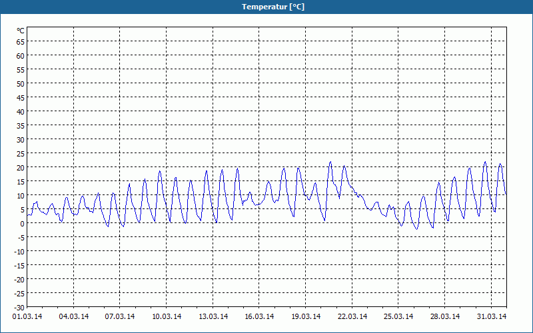Click the 04.03.14 date label

(74, 316)
